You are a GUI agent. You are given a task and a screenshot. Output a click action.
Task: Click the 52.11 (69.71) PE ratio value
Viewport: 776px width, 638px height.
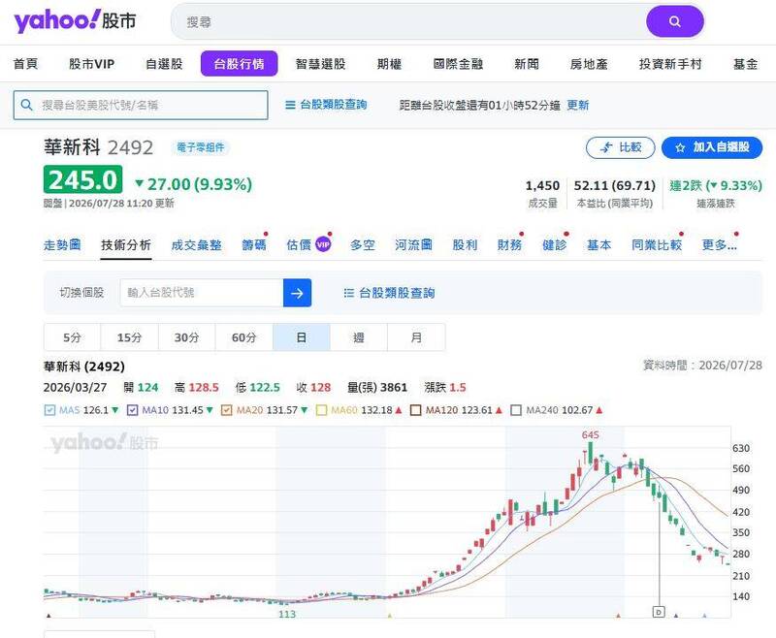point(615,185)
